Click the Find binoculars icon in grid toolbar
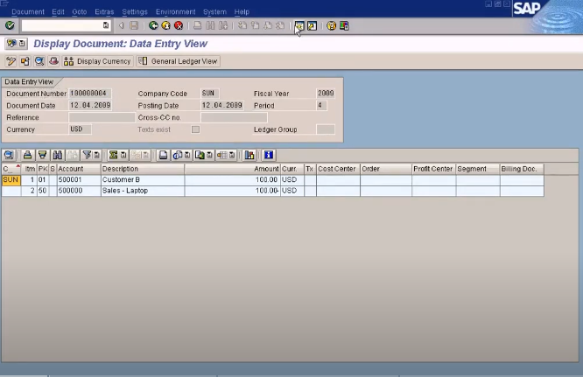The width and height of the screenshot is (583, 377). [57, 155]
